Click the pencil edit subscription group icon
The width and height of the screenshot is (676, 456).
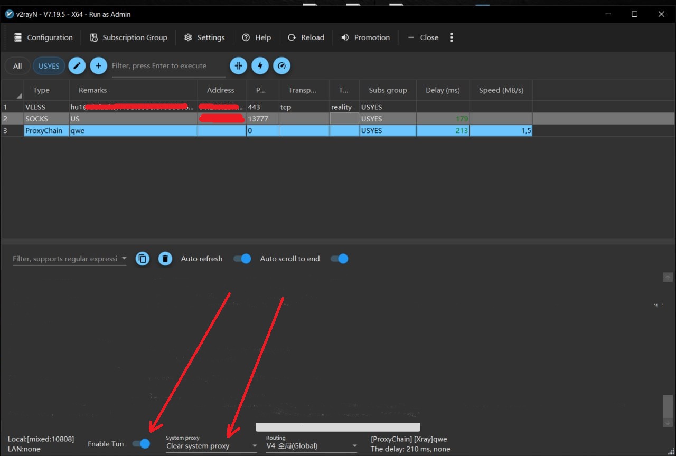(x=77, y=66)
